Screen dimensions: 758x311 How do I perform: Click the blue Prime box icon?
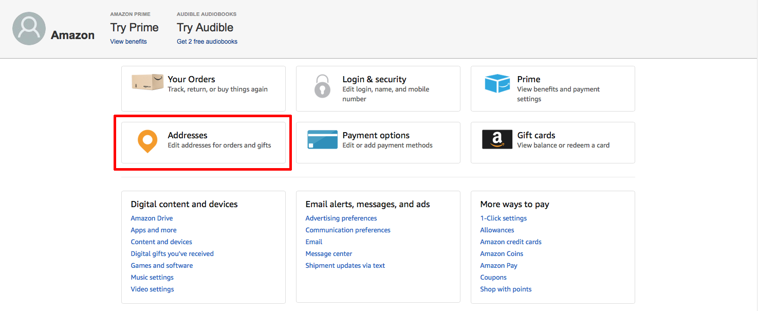click(497, 84)
